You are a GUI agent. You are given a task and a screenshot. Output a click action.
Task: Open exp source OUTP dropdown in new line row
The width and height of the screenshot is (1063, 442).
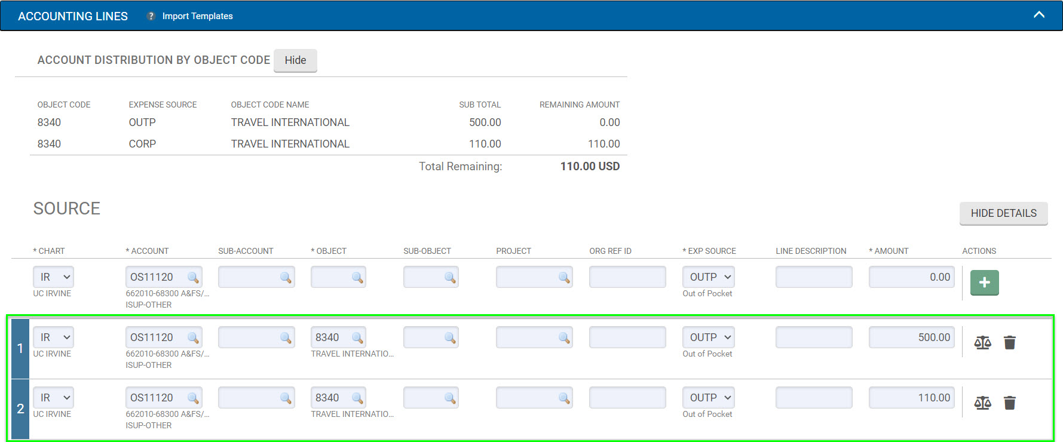coord(709,277)
